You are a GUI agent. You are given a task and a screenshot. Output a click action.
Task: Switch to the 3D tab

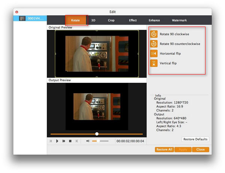(x=93, y=20)
